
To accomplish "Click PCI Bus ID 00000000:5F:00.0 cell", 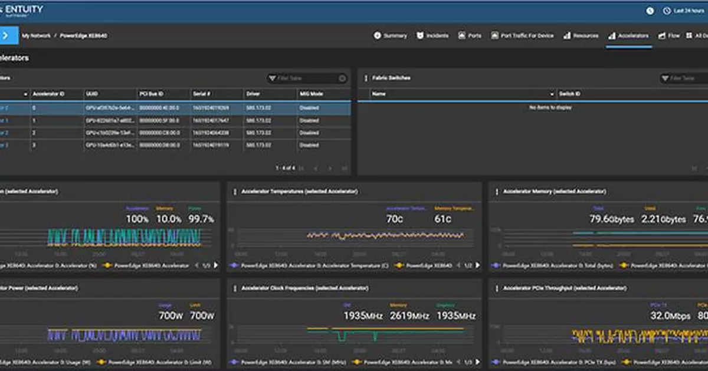I will point(163,120).
